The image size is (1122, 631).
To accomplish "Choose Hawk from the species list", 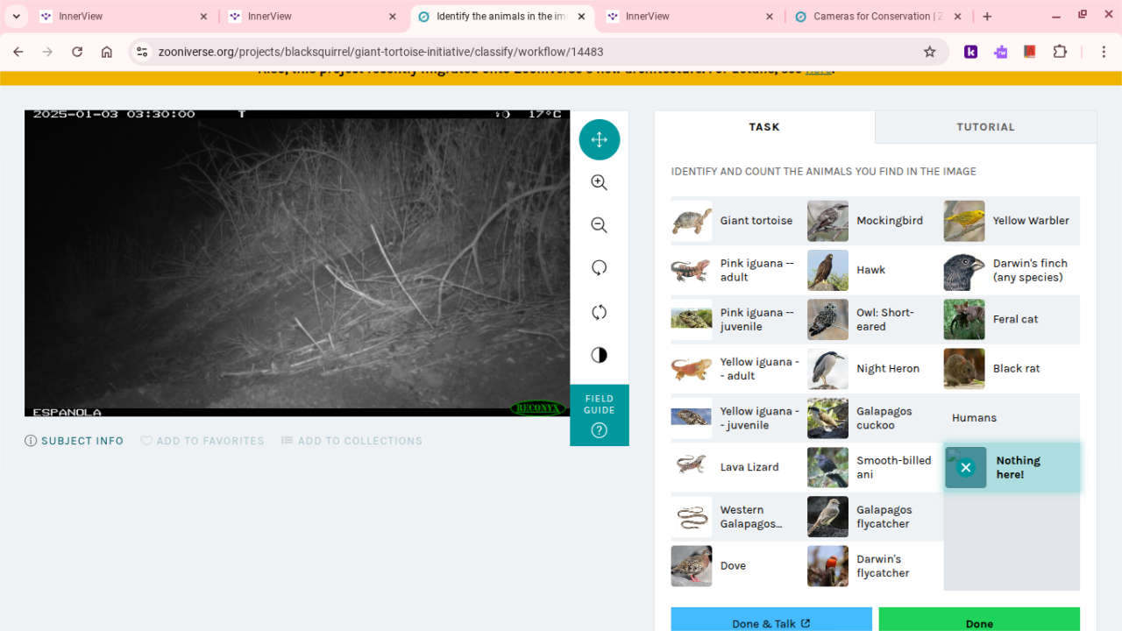I will [x=875, y=270].
